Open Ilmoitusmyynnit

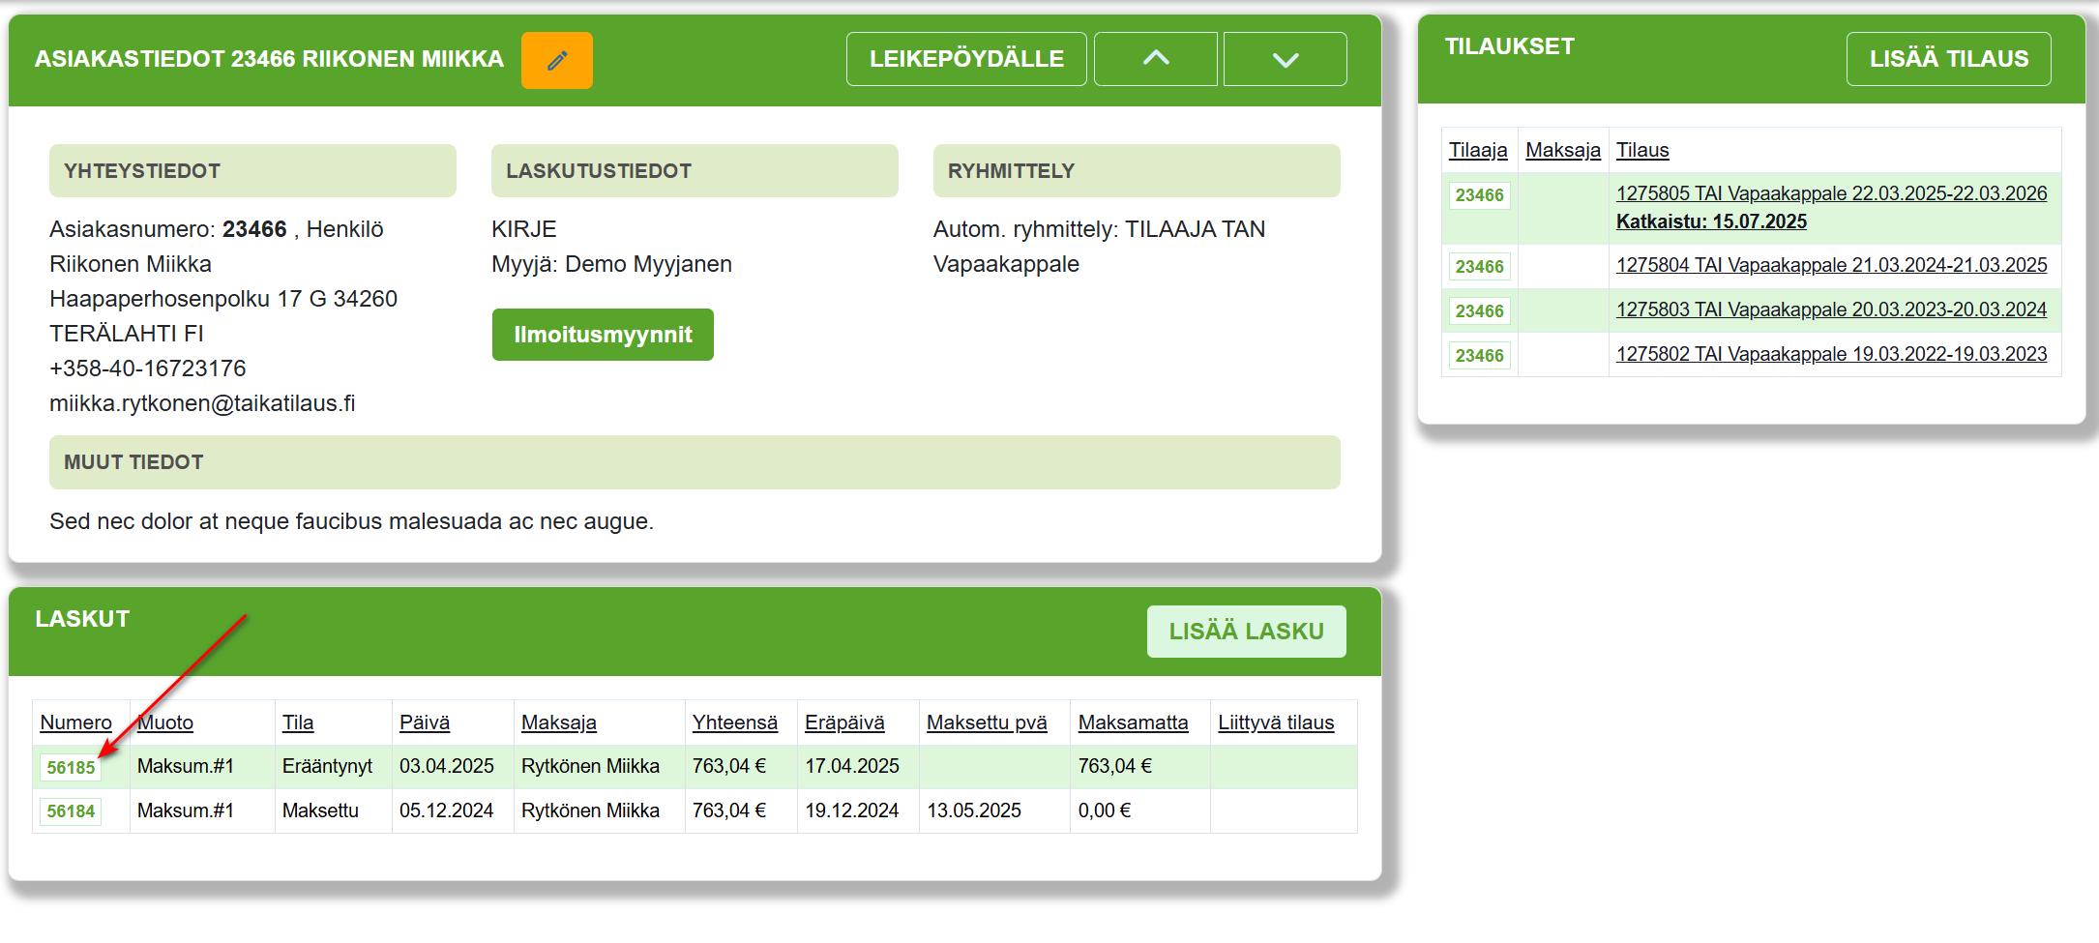pos(602,335)
